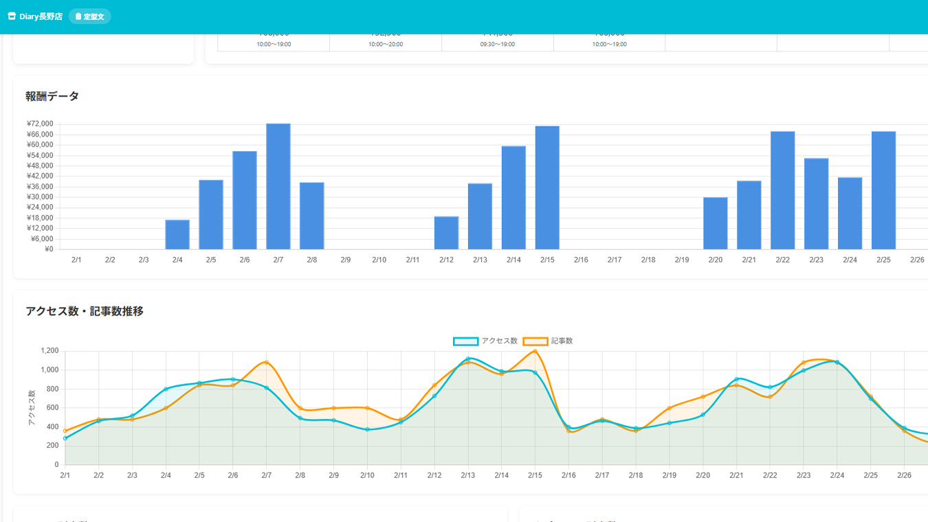Click the 2/22 reward bar

tap(782, 190)
